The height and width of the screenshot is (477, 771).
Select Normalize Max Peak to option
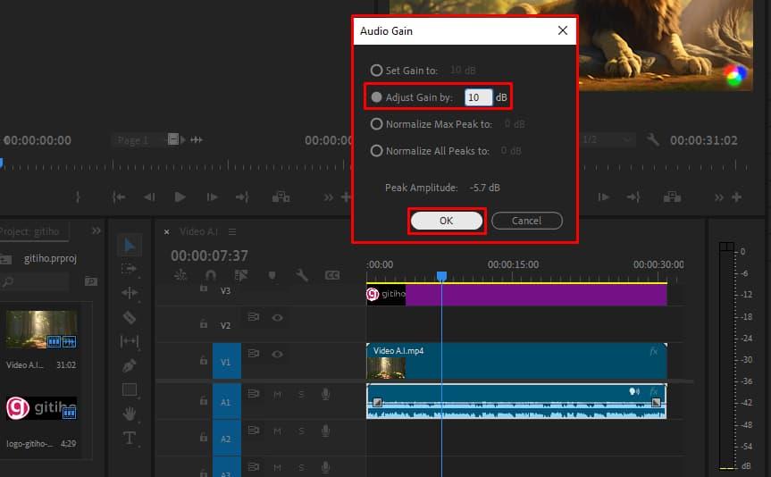pyautogui.click(x=376, y=124)
